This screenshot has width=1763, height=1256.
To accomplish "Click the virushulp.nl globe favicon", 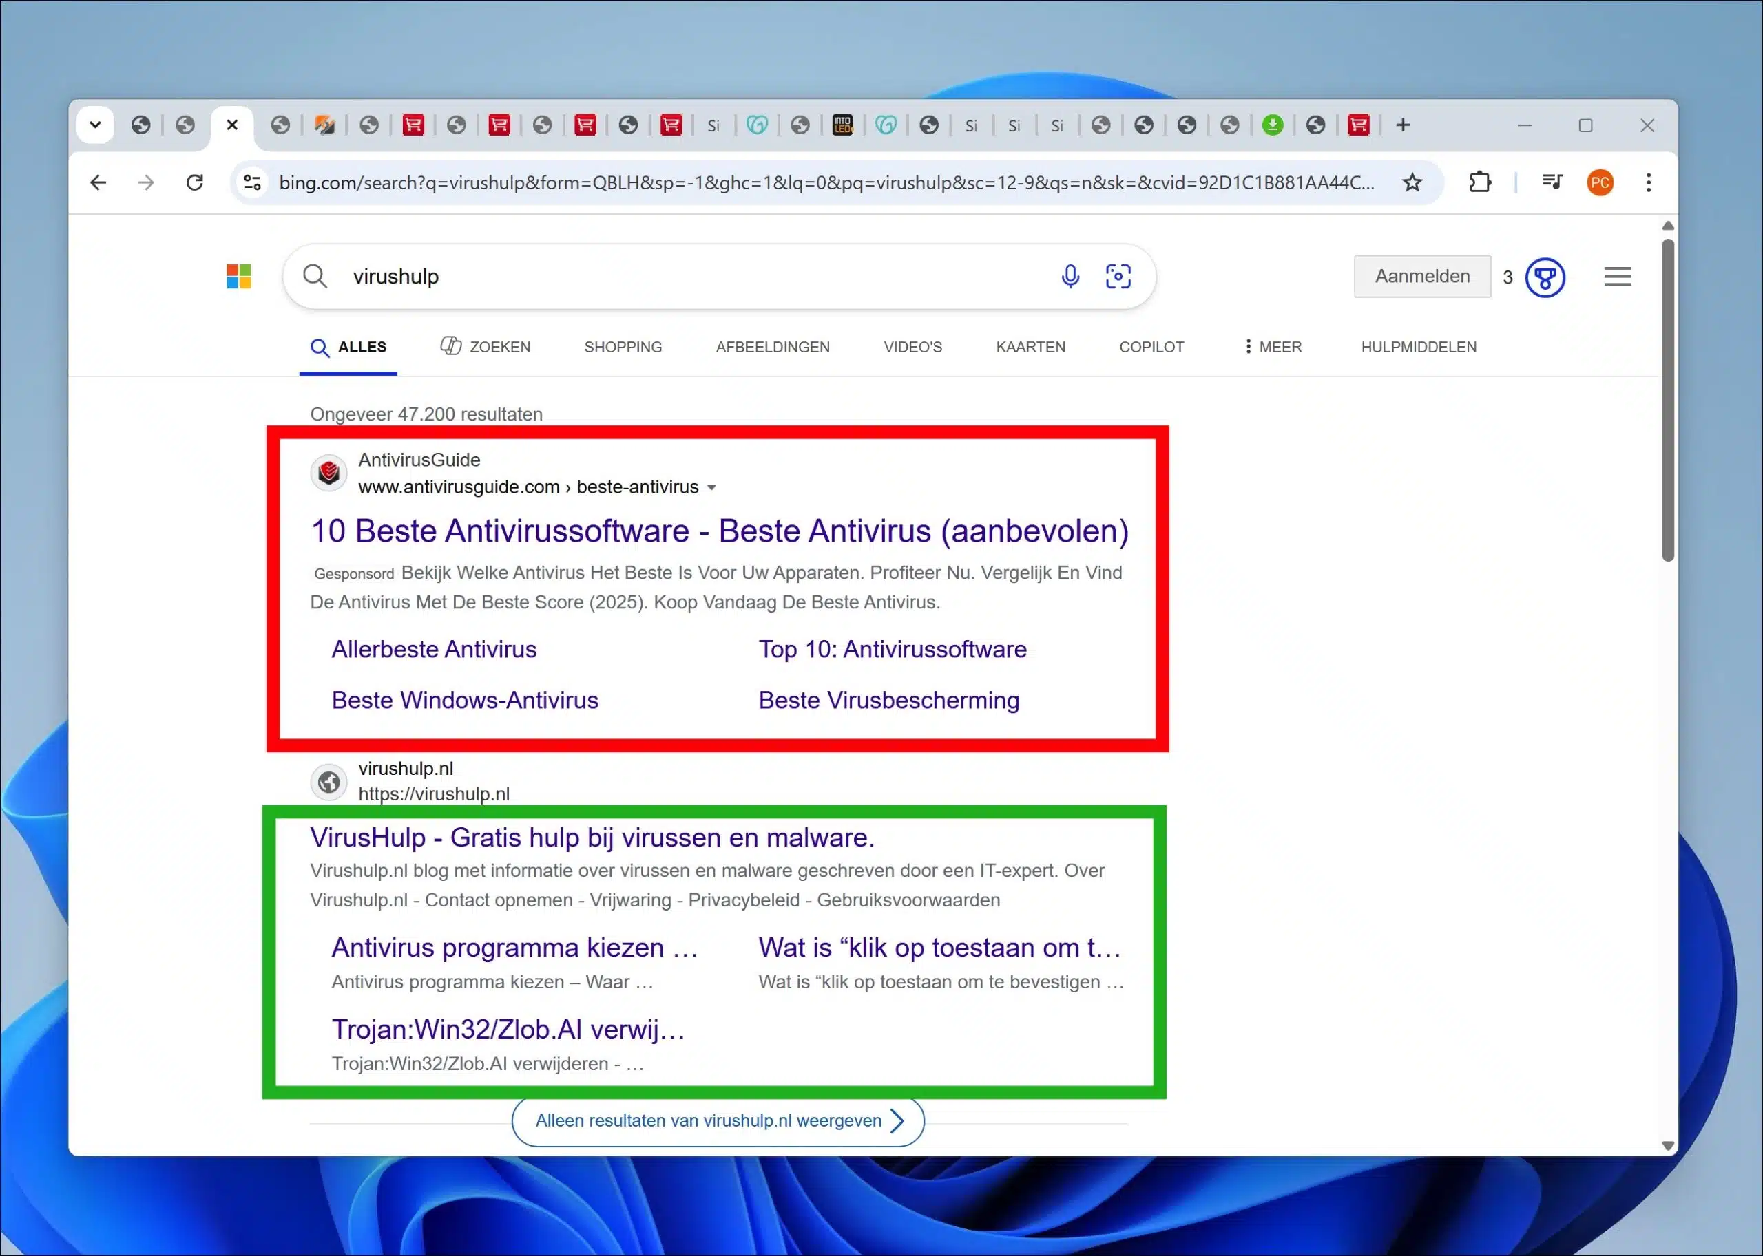I will (329, 783).
